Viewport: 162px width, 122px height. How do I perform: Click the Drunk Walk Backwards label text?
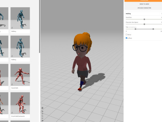18,116
